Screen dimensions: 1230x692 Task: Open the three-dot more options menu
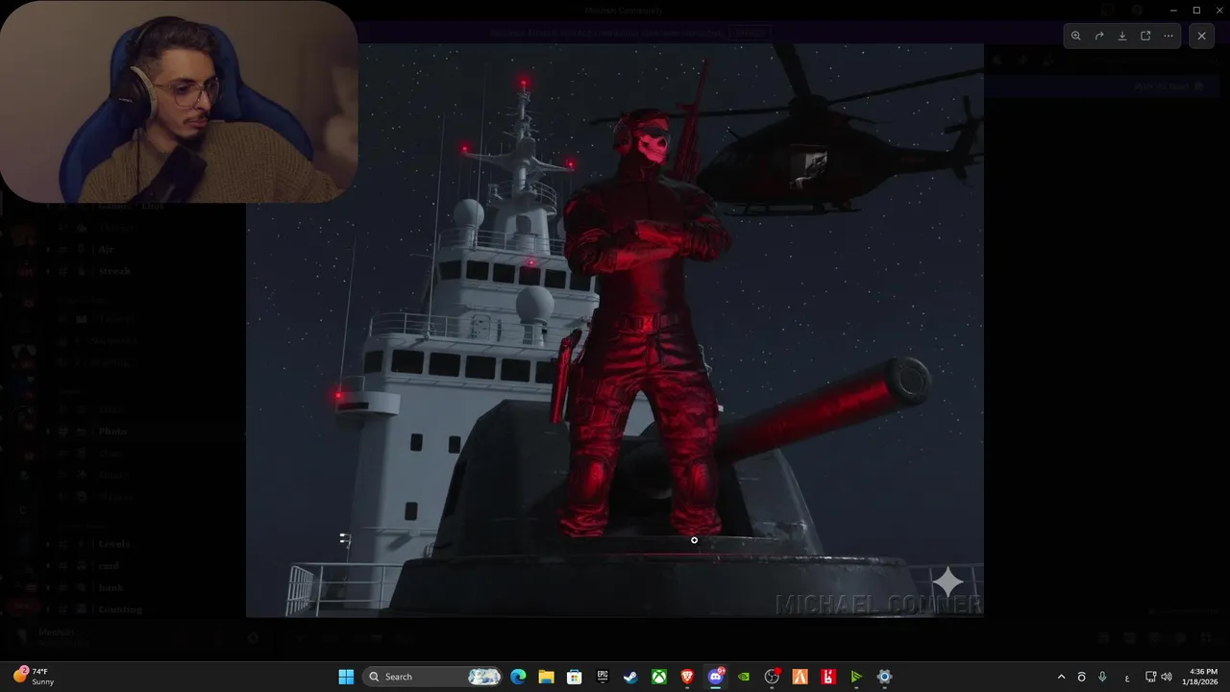click(1168, 36)
